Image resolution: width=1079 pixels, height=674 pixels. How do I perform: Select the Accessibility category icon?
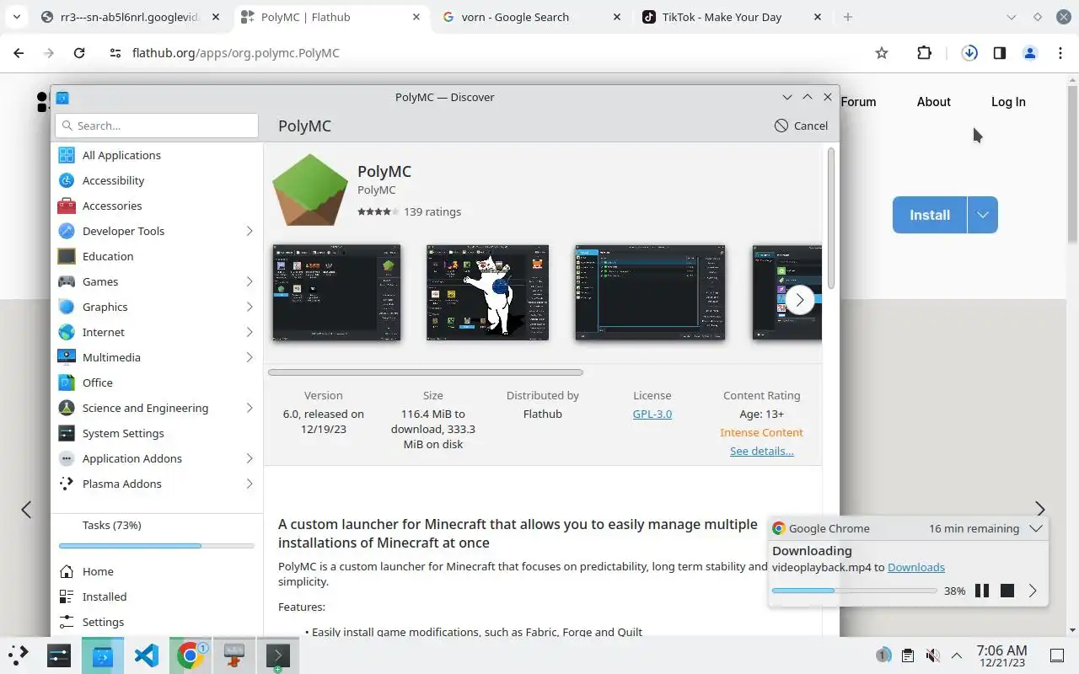tap(67, 180)
